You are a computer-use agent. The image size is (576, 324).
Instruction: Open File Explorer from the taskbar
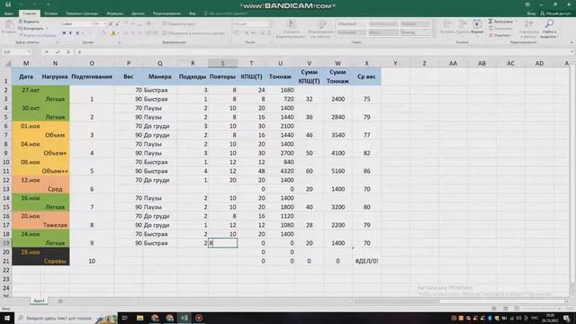(140, 318)
